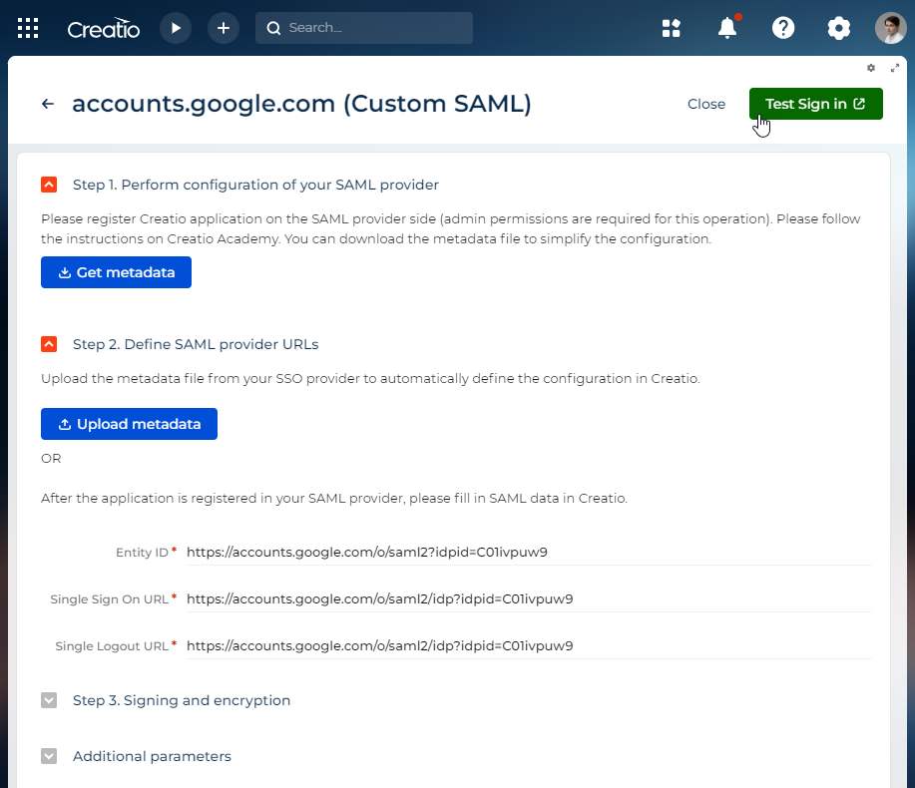
Task: Focus the global Search field
Action: pos(364,28)
